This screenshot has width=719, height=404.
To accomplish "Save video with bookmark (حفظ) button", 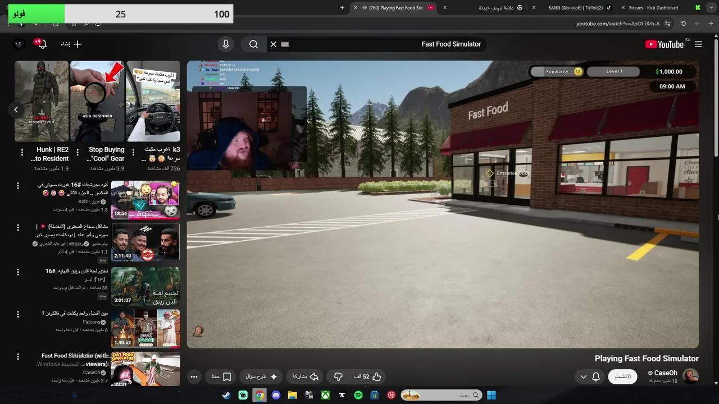I will pos(221,377).
